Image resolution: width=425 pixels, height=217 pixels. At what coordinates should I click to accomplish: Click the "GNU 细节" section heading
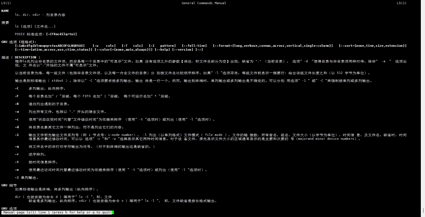tap(9, 185)
